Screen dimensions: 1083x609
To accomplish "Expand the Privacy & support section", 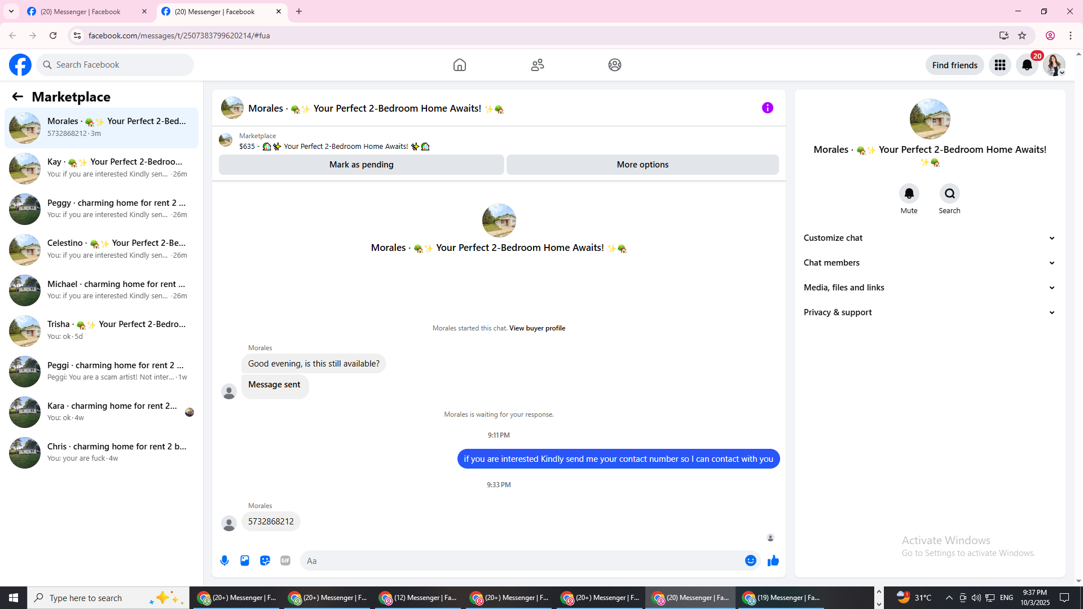I will point(930,312).
